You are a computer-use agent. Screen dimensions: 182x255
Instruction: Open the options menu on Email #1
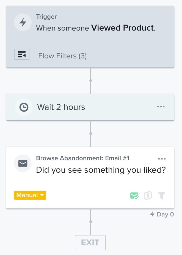162,158
